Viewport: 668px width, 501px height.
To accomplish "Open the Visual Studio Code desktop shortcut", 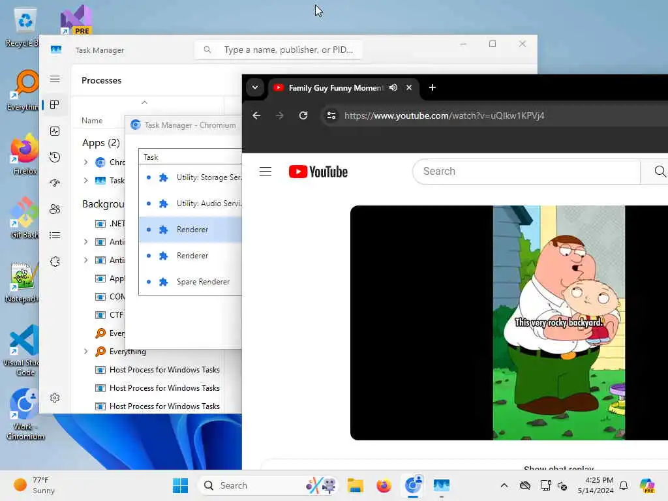I will (x=22, y=350).
